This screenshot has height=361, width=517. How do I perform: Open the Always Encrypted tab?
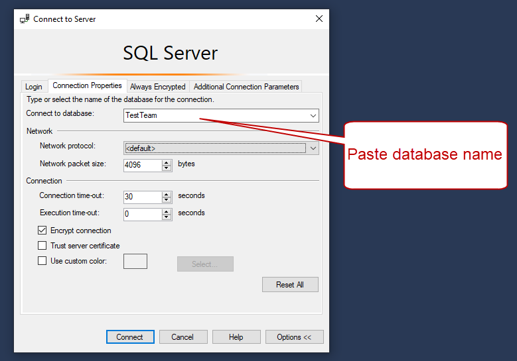(157, 87)
